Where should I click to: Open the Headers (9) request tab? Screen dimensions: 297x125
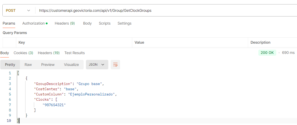pyautogui.click(x=65, y=23)
